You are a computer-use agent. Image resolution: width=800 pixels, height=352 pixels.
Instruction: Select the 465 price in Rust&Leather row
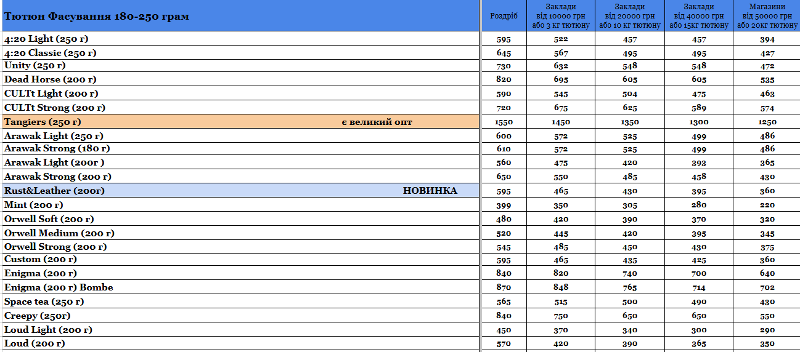tap(561, 191)
